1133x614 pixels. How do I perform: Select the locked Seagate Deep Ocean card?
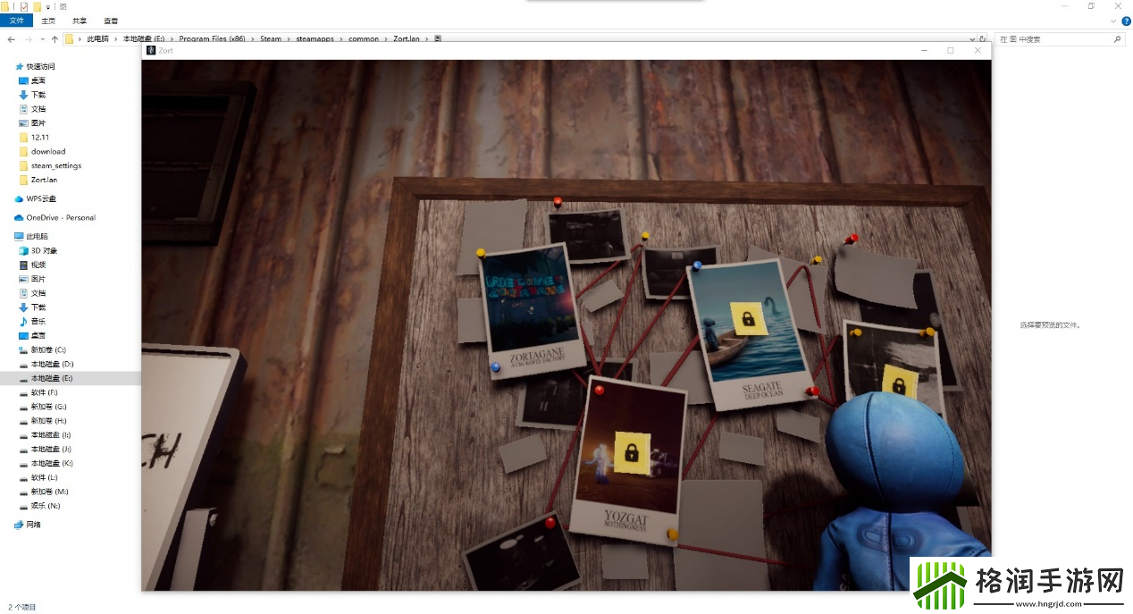coord(750,331)
